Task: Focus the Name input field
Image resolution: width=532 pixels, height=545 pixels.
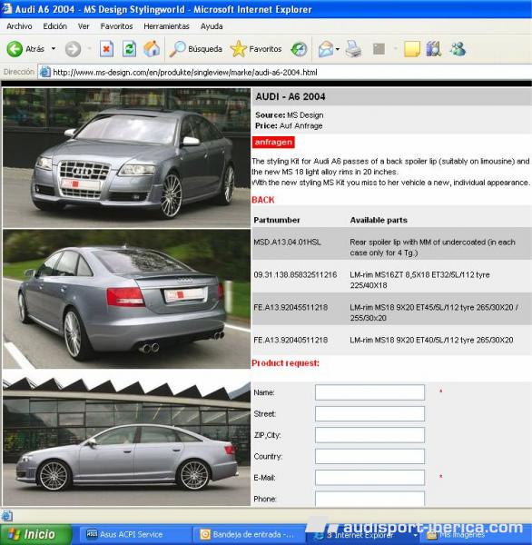Action: click(369, 392)
